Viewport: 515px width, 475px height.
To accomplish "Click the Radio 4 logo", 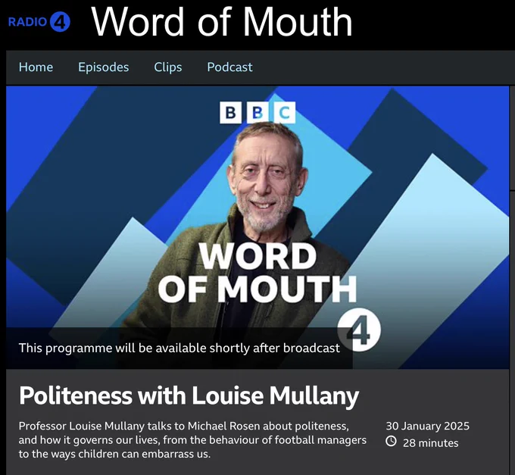I will click(39, 22).
